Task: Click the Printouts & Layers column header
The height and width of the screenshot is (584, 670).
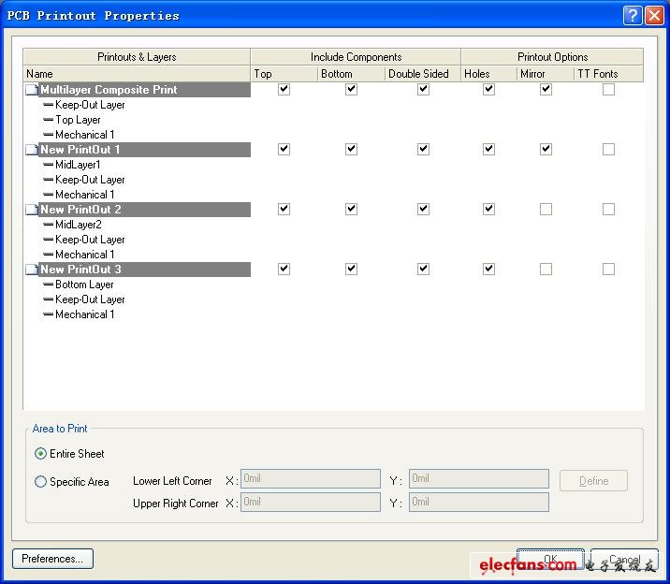Action: click(137, 57)
